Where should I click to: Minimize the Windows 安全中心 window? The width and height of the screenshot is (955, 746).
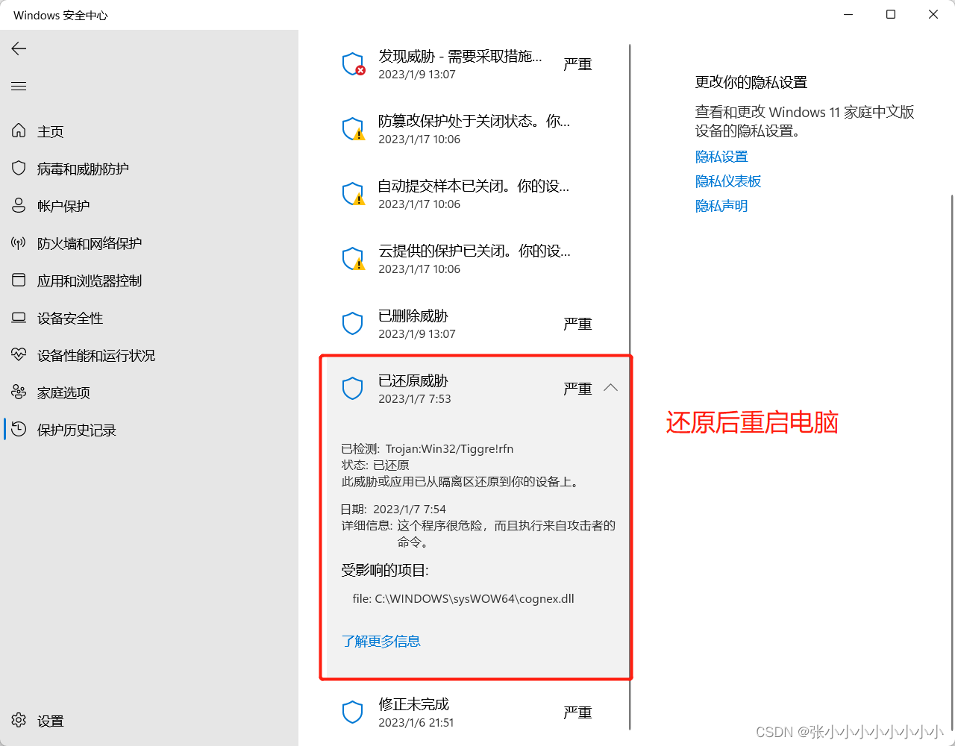point(848,14)
